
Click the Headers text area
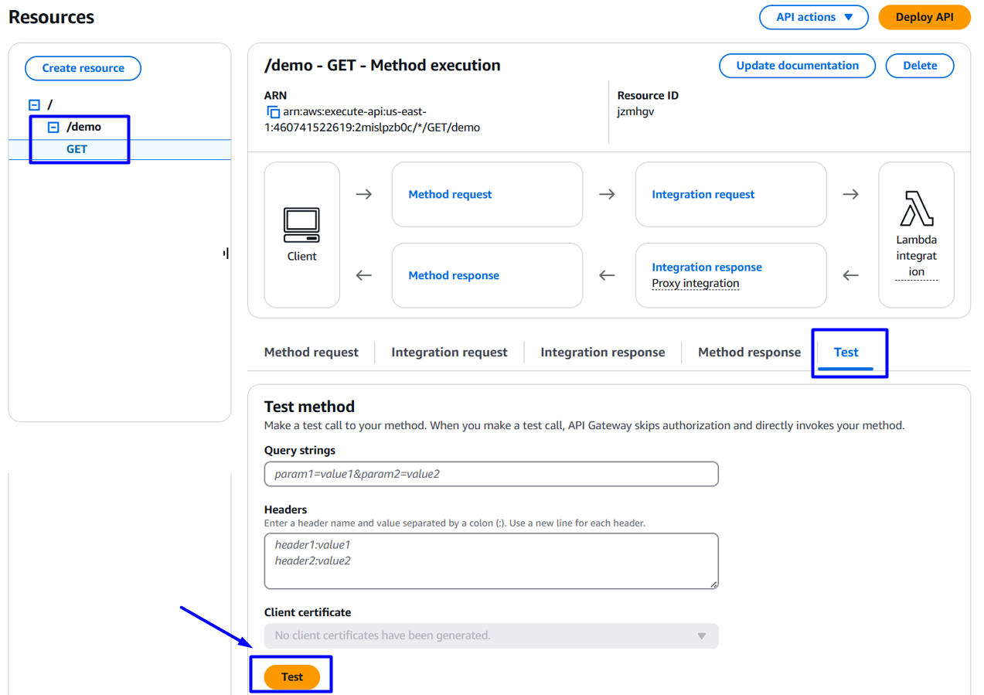[491, 560]
